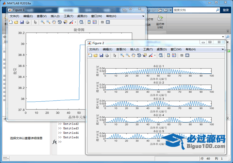Screen dimensions: 233x163
Task: Click 运行并计时 Run and Time button
Action: [160, 22]
